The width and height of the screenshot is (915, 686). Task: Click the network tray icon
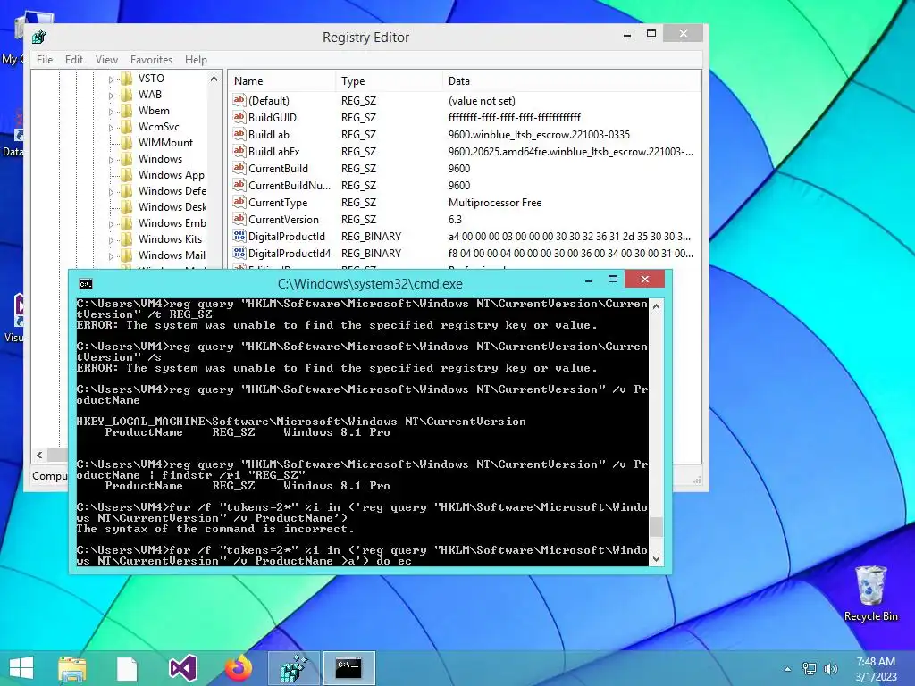click(810, 669)
